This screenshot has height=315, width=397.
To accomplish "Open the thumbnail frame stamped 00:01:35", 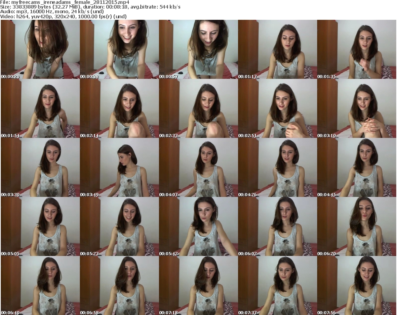I will tap(357, 49).
